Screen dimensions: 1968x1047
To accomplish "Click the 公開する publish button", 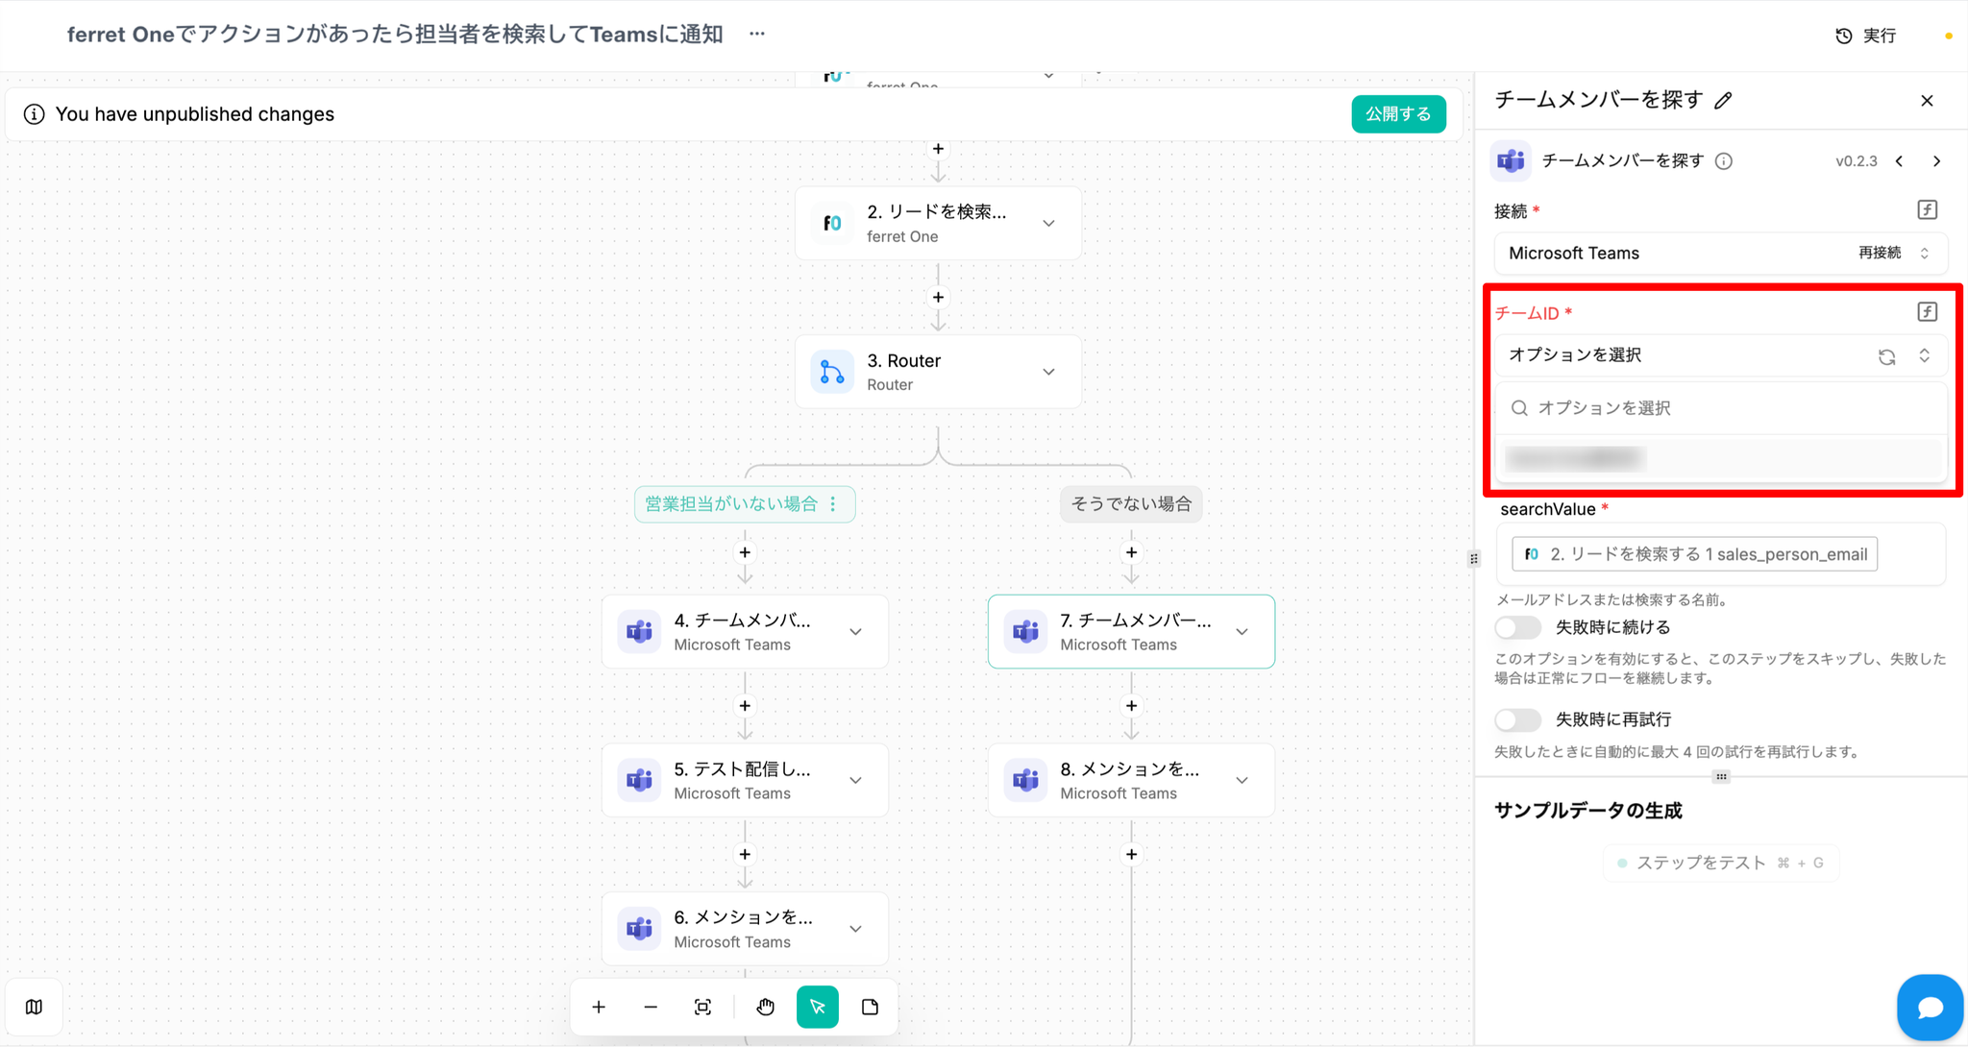I will 1398,114.
